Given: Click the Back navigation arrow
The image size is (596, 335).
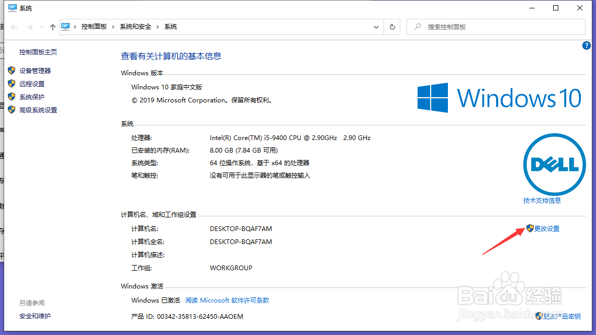Looking at the screenshot, I should click(15, 27).
